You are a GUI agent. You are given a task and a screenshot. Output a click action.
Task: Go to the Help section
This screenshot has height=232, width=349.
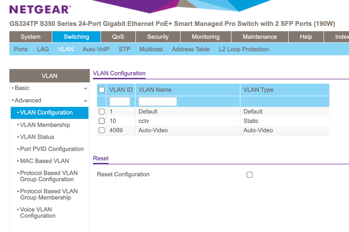click(306, 37)
